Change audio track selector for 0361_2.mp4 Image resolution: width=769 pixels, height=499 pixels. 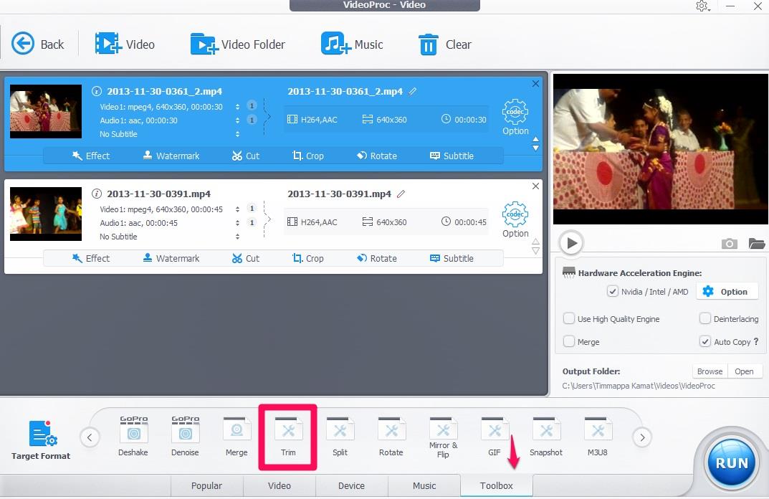237,120
